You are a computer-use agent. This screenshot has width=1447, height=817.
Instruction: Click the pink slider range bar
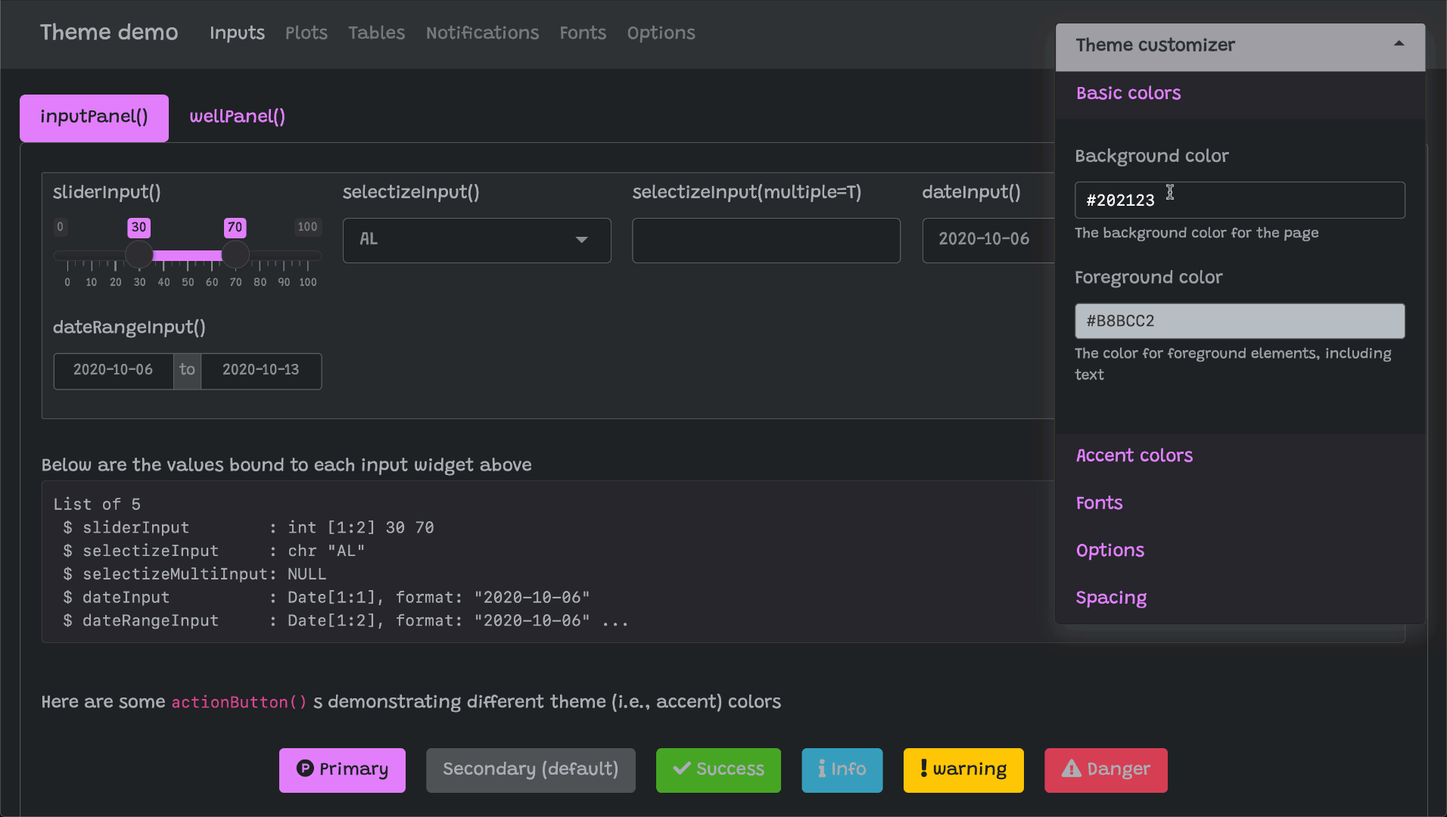click(x=188, y=256)
